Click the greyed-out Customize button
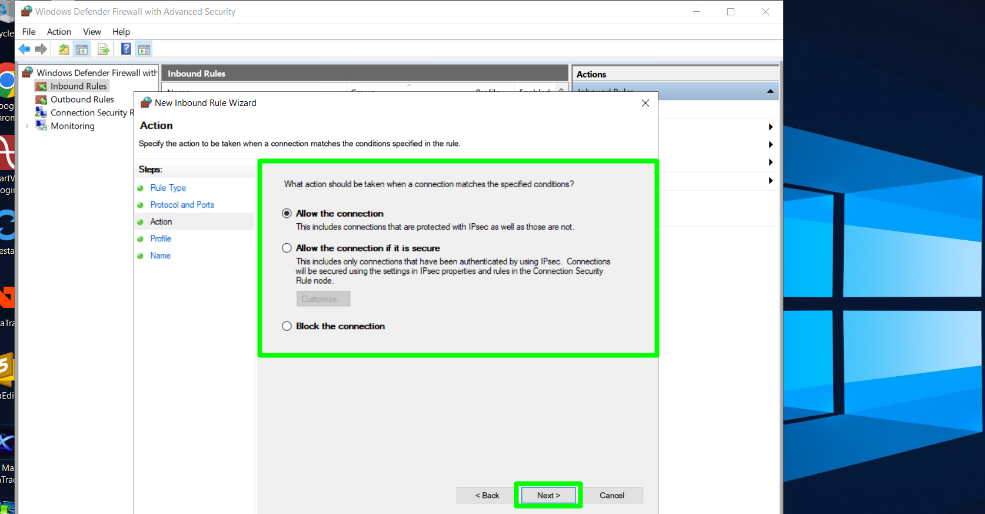Viewport: 985px width, 514px height. [x=323, y=299]
